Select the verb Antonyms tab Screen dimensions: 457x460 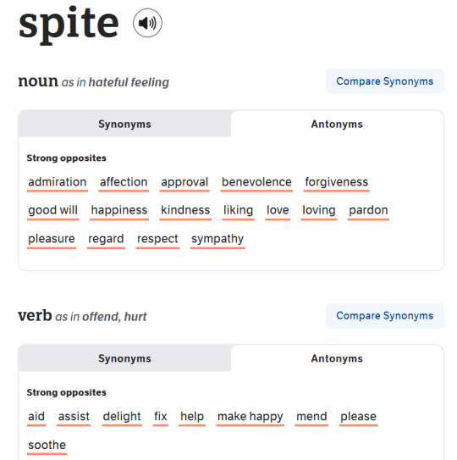(337, 358)
